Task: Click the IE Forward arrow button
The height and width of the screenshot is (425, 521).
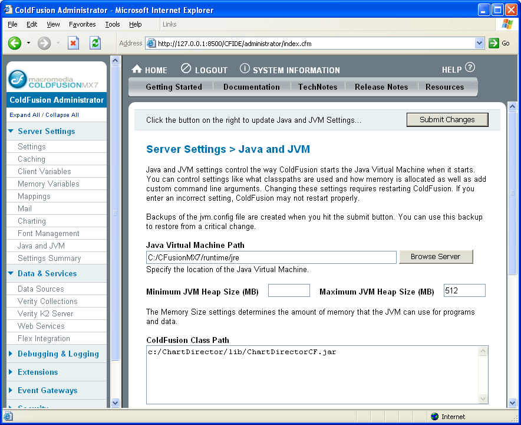Action: pyautogui.click(x=44, y=43)
